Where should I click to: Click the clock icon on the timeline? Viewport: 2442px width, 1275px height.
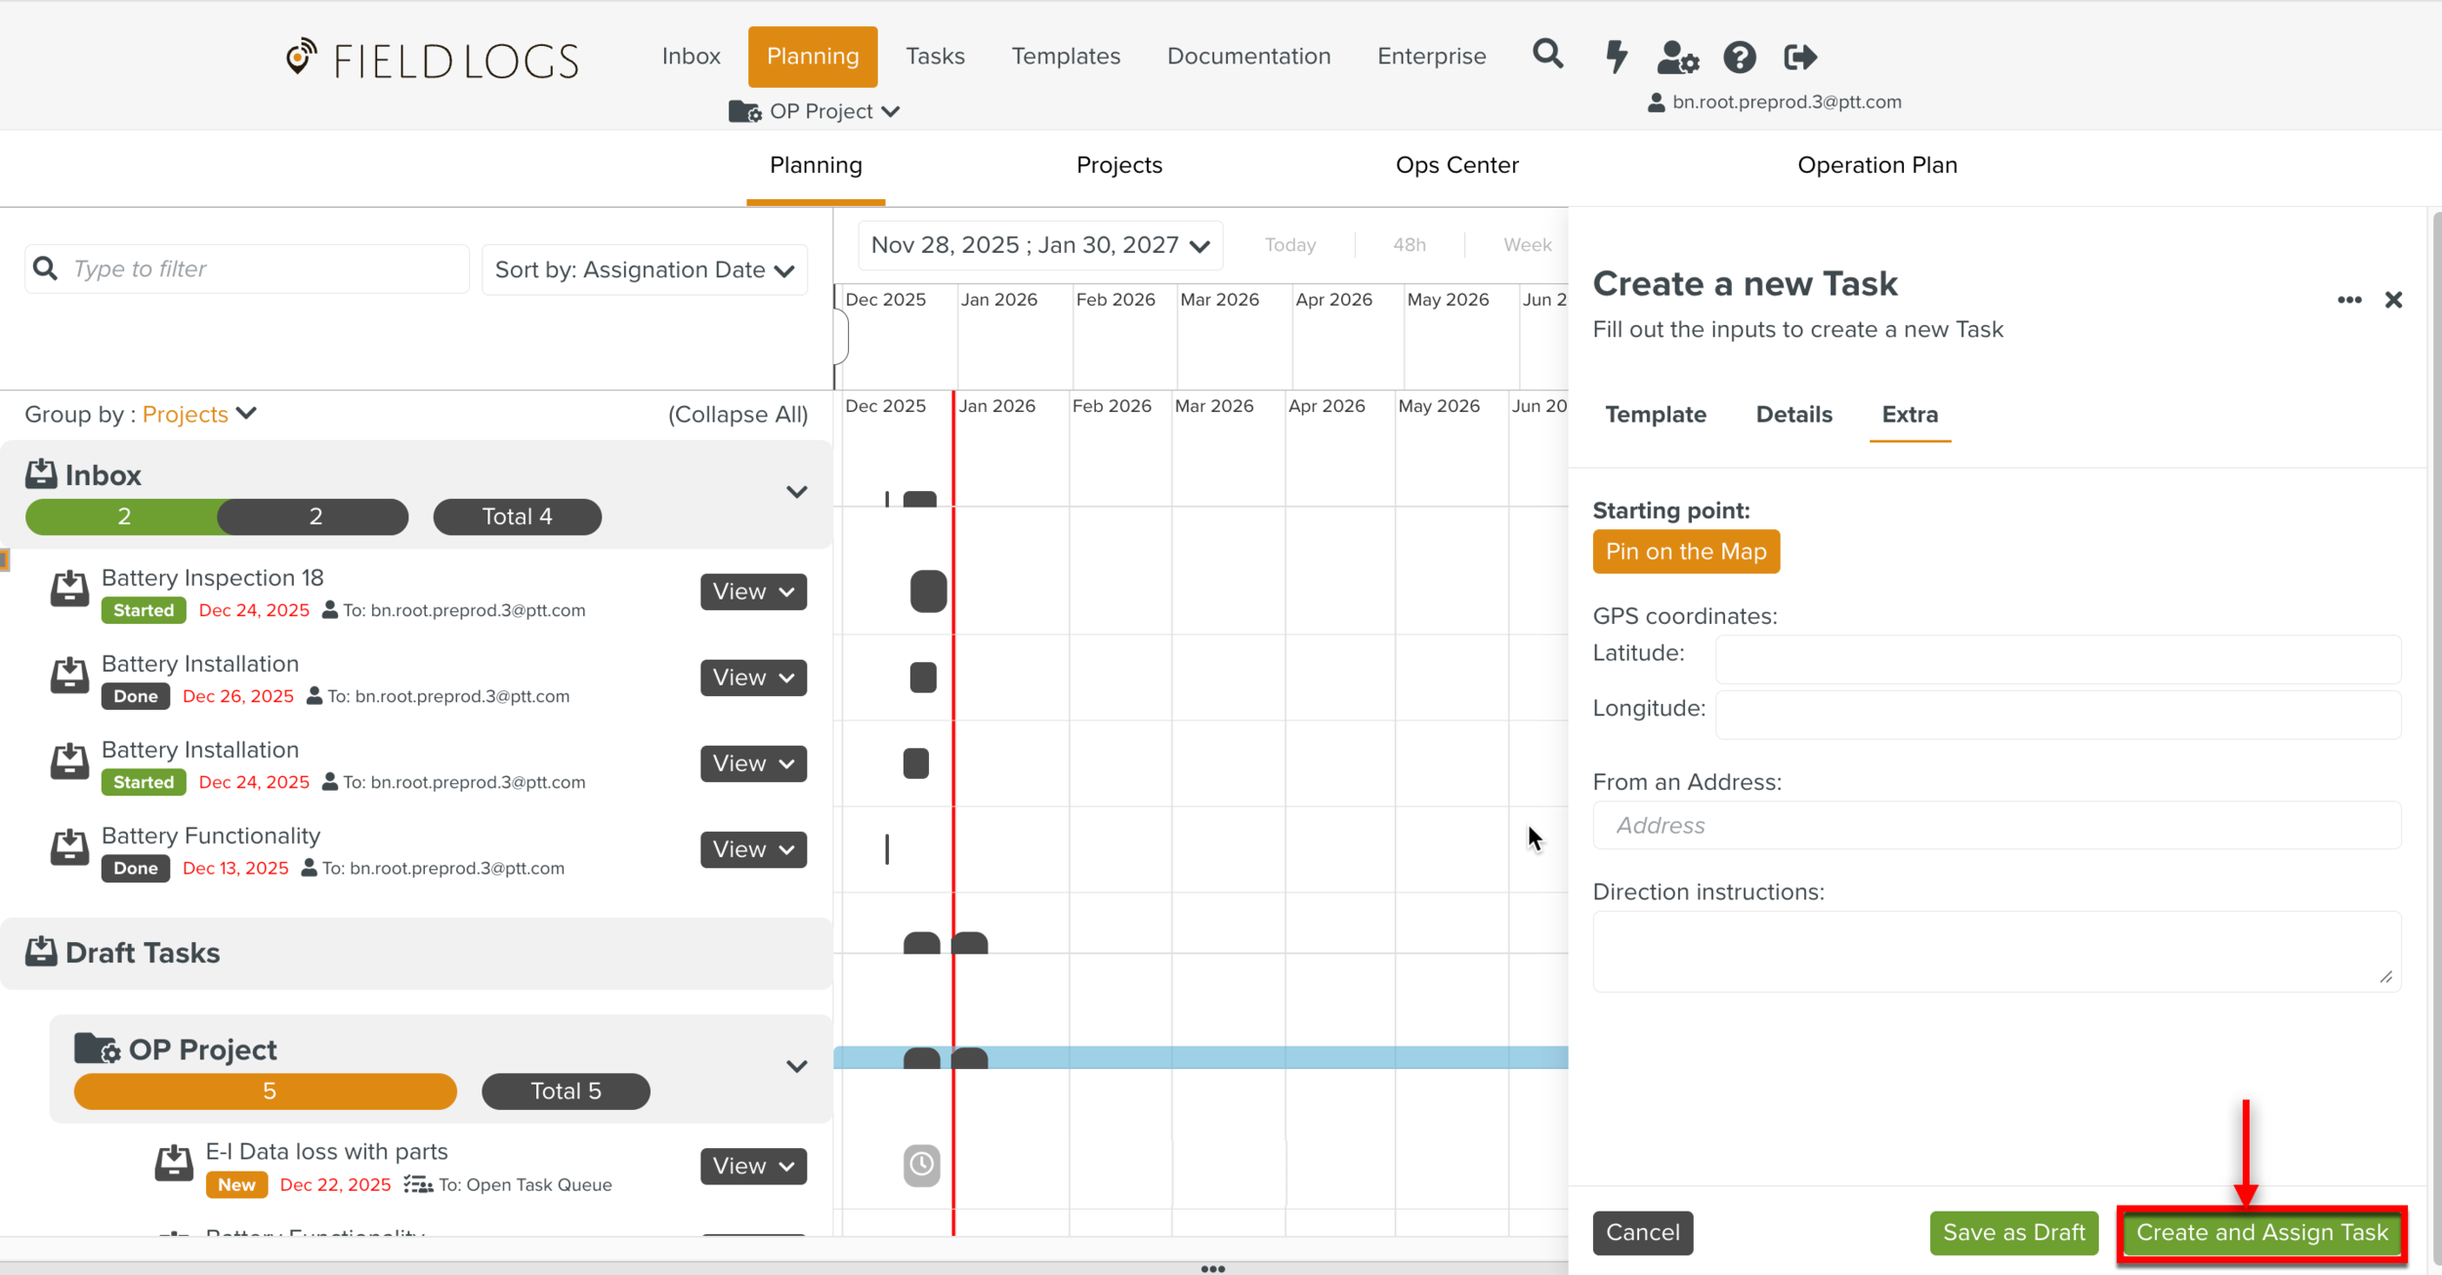coord(921,1165)
